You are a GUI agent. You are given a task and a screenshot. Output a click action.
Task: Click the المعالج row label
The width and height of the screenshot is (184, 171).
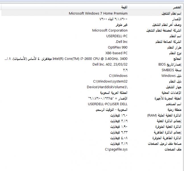pos(177,59)
